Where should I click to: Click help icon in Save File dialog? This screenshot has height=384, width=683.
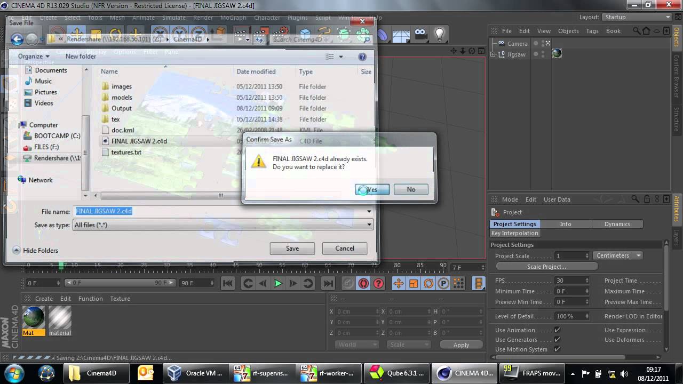tap(362, 57)
